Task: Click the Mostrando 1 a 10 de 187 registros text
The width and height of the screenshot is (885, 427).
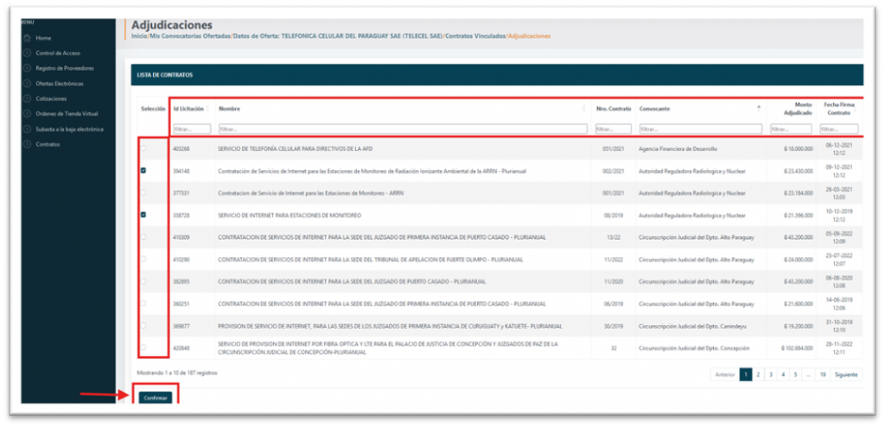Action: point(176,373)
